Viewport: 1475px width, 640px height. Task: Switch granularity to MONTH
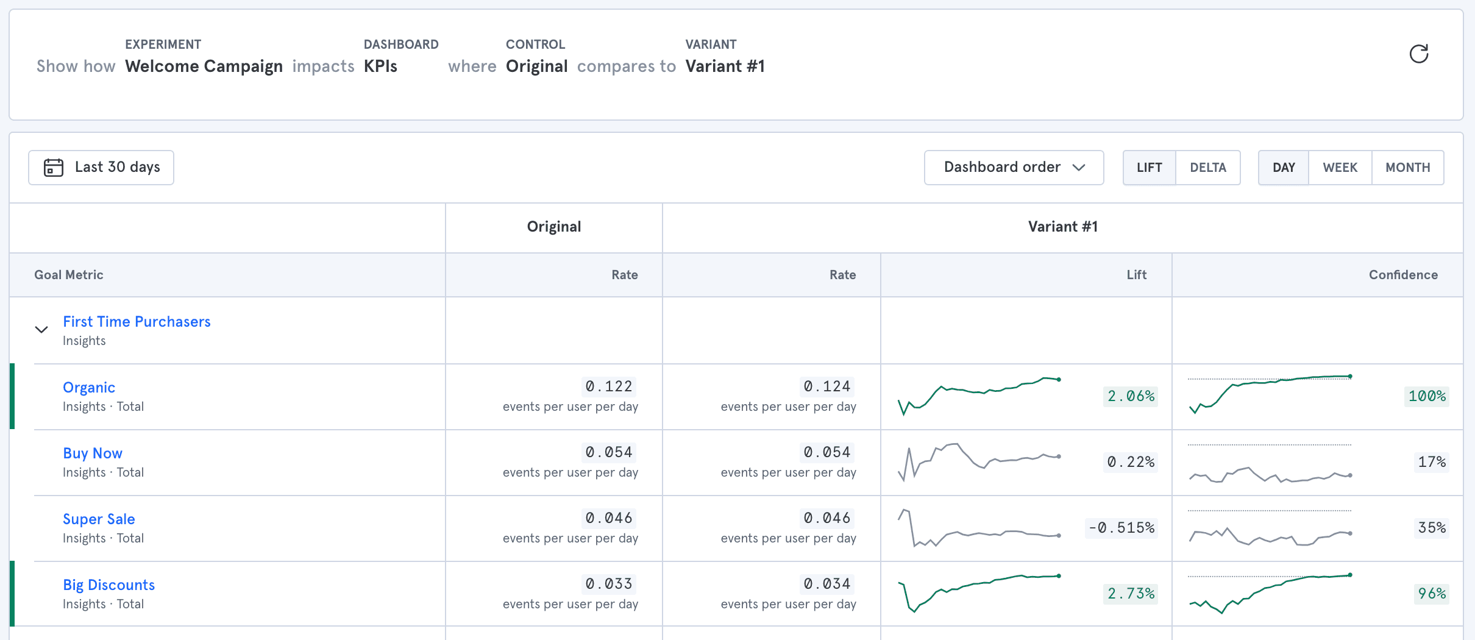coord(1407,168)
